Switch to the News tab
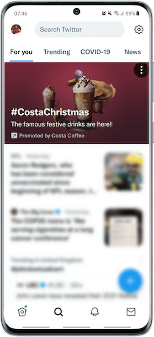Image resolution: width=154 pixels, height=337 pixels. pyautogui.click(x=132, y=52)
